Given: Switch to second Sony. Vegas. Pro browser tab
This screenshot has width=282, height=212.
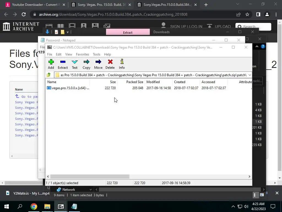Looking at the screenshot, I should pos(101,5).
